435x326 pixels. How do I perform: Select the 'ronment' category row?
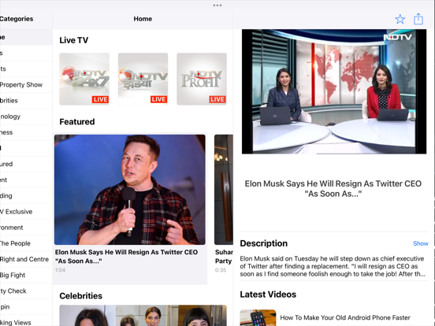tap(26, 228)
